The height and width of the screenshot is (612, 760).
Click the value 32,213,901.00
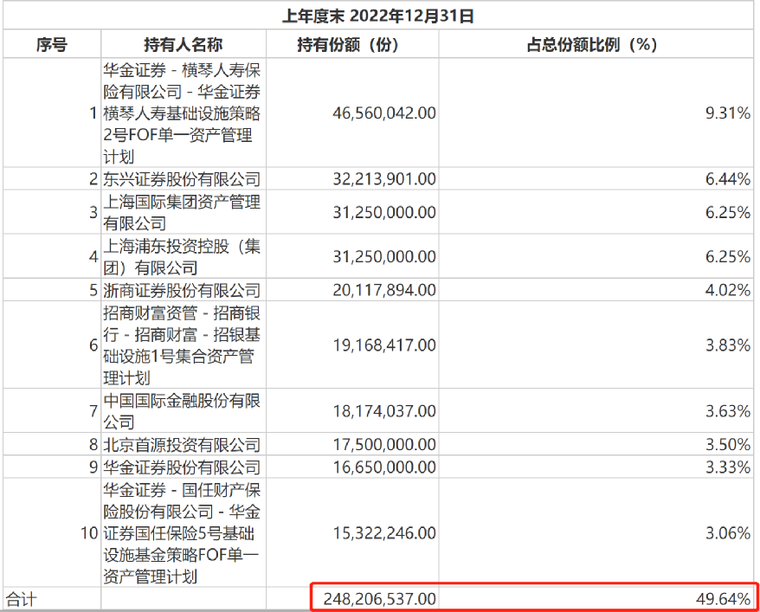pyautogui.click(x=383, y=179)
